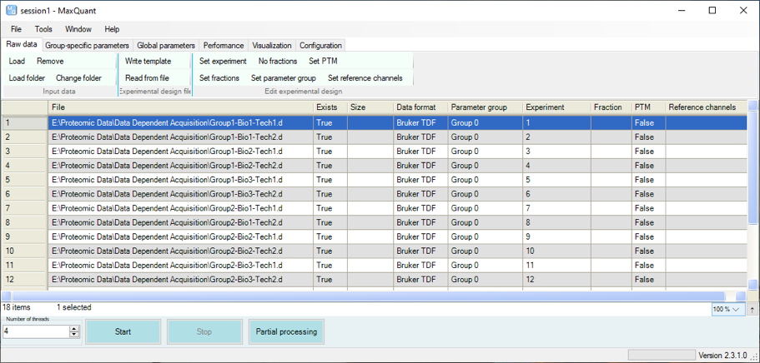Open the File menu

pos(16,29)
